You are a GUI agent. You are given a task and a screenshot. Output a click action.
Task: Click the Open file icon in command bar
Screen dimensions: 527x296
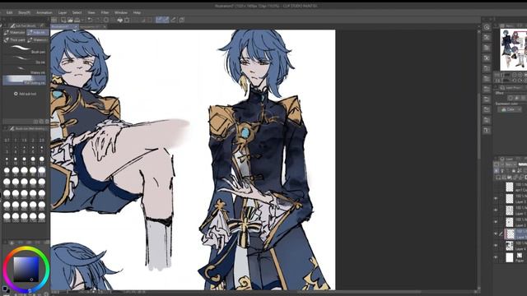(70, 20)
